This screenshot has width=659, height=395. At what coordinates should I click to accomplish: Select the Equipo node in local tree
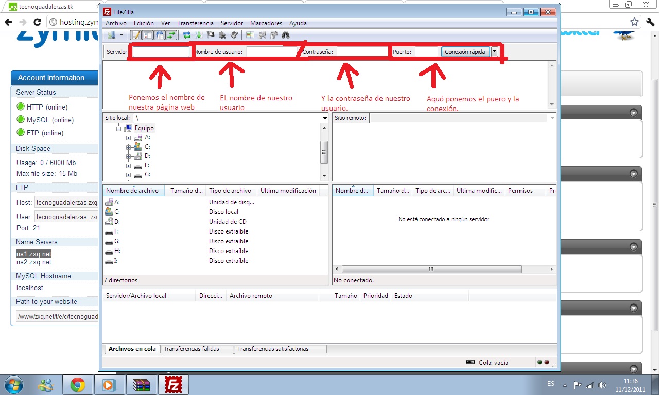(144, 128)
